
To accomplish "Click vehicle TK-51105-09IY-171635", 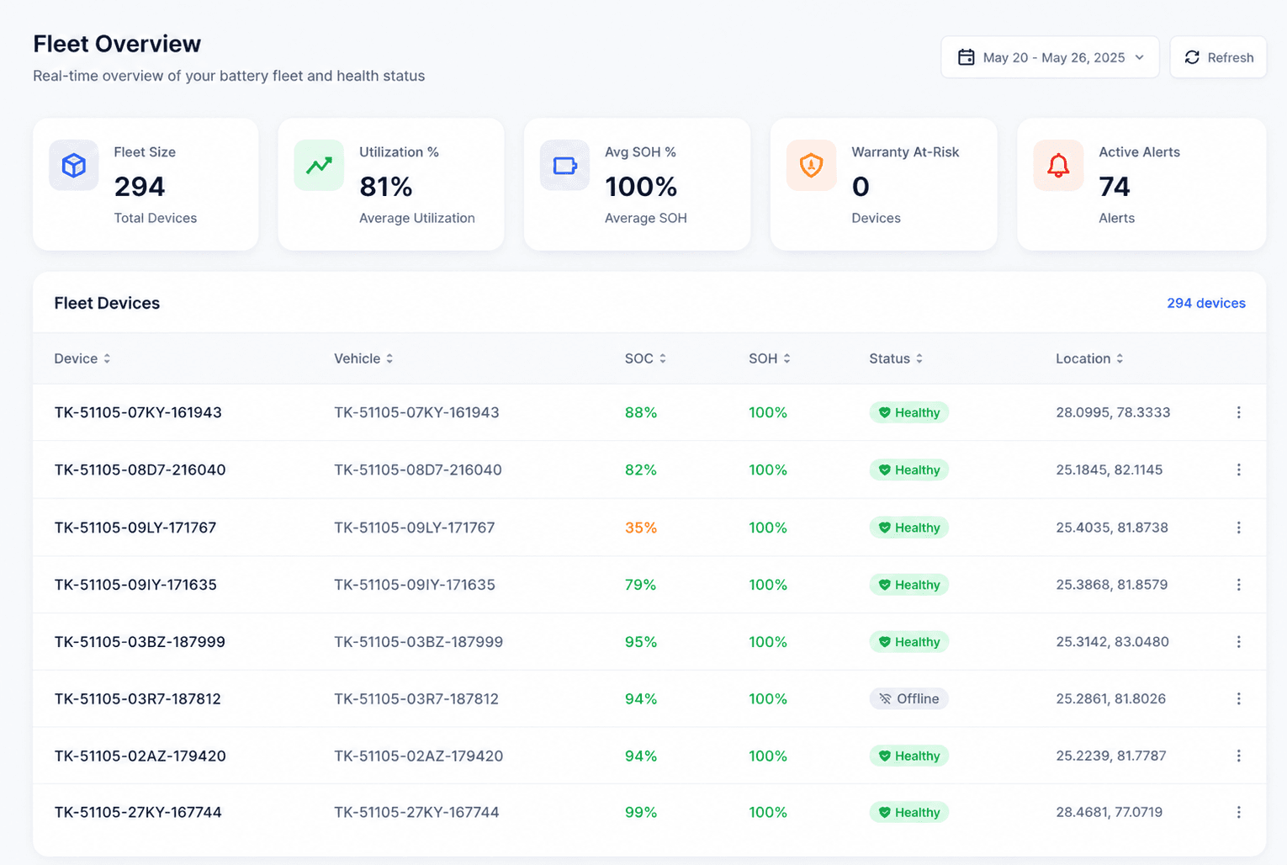I will 415,585.
